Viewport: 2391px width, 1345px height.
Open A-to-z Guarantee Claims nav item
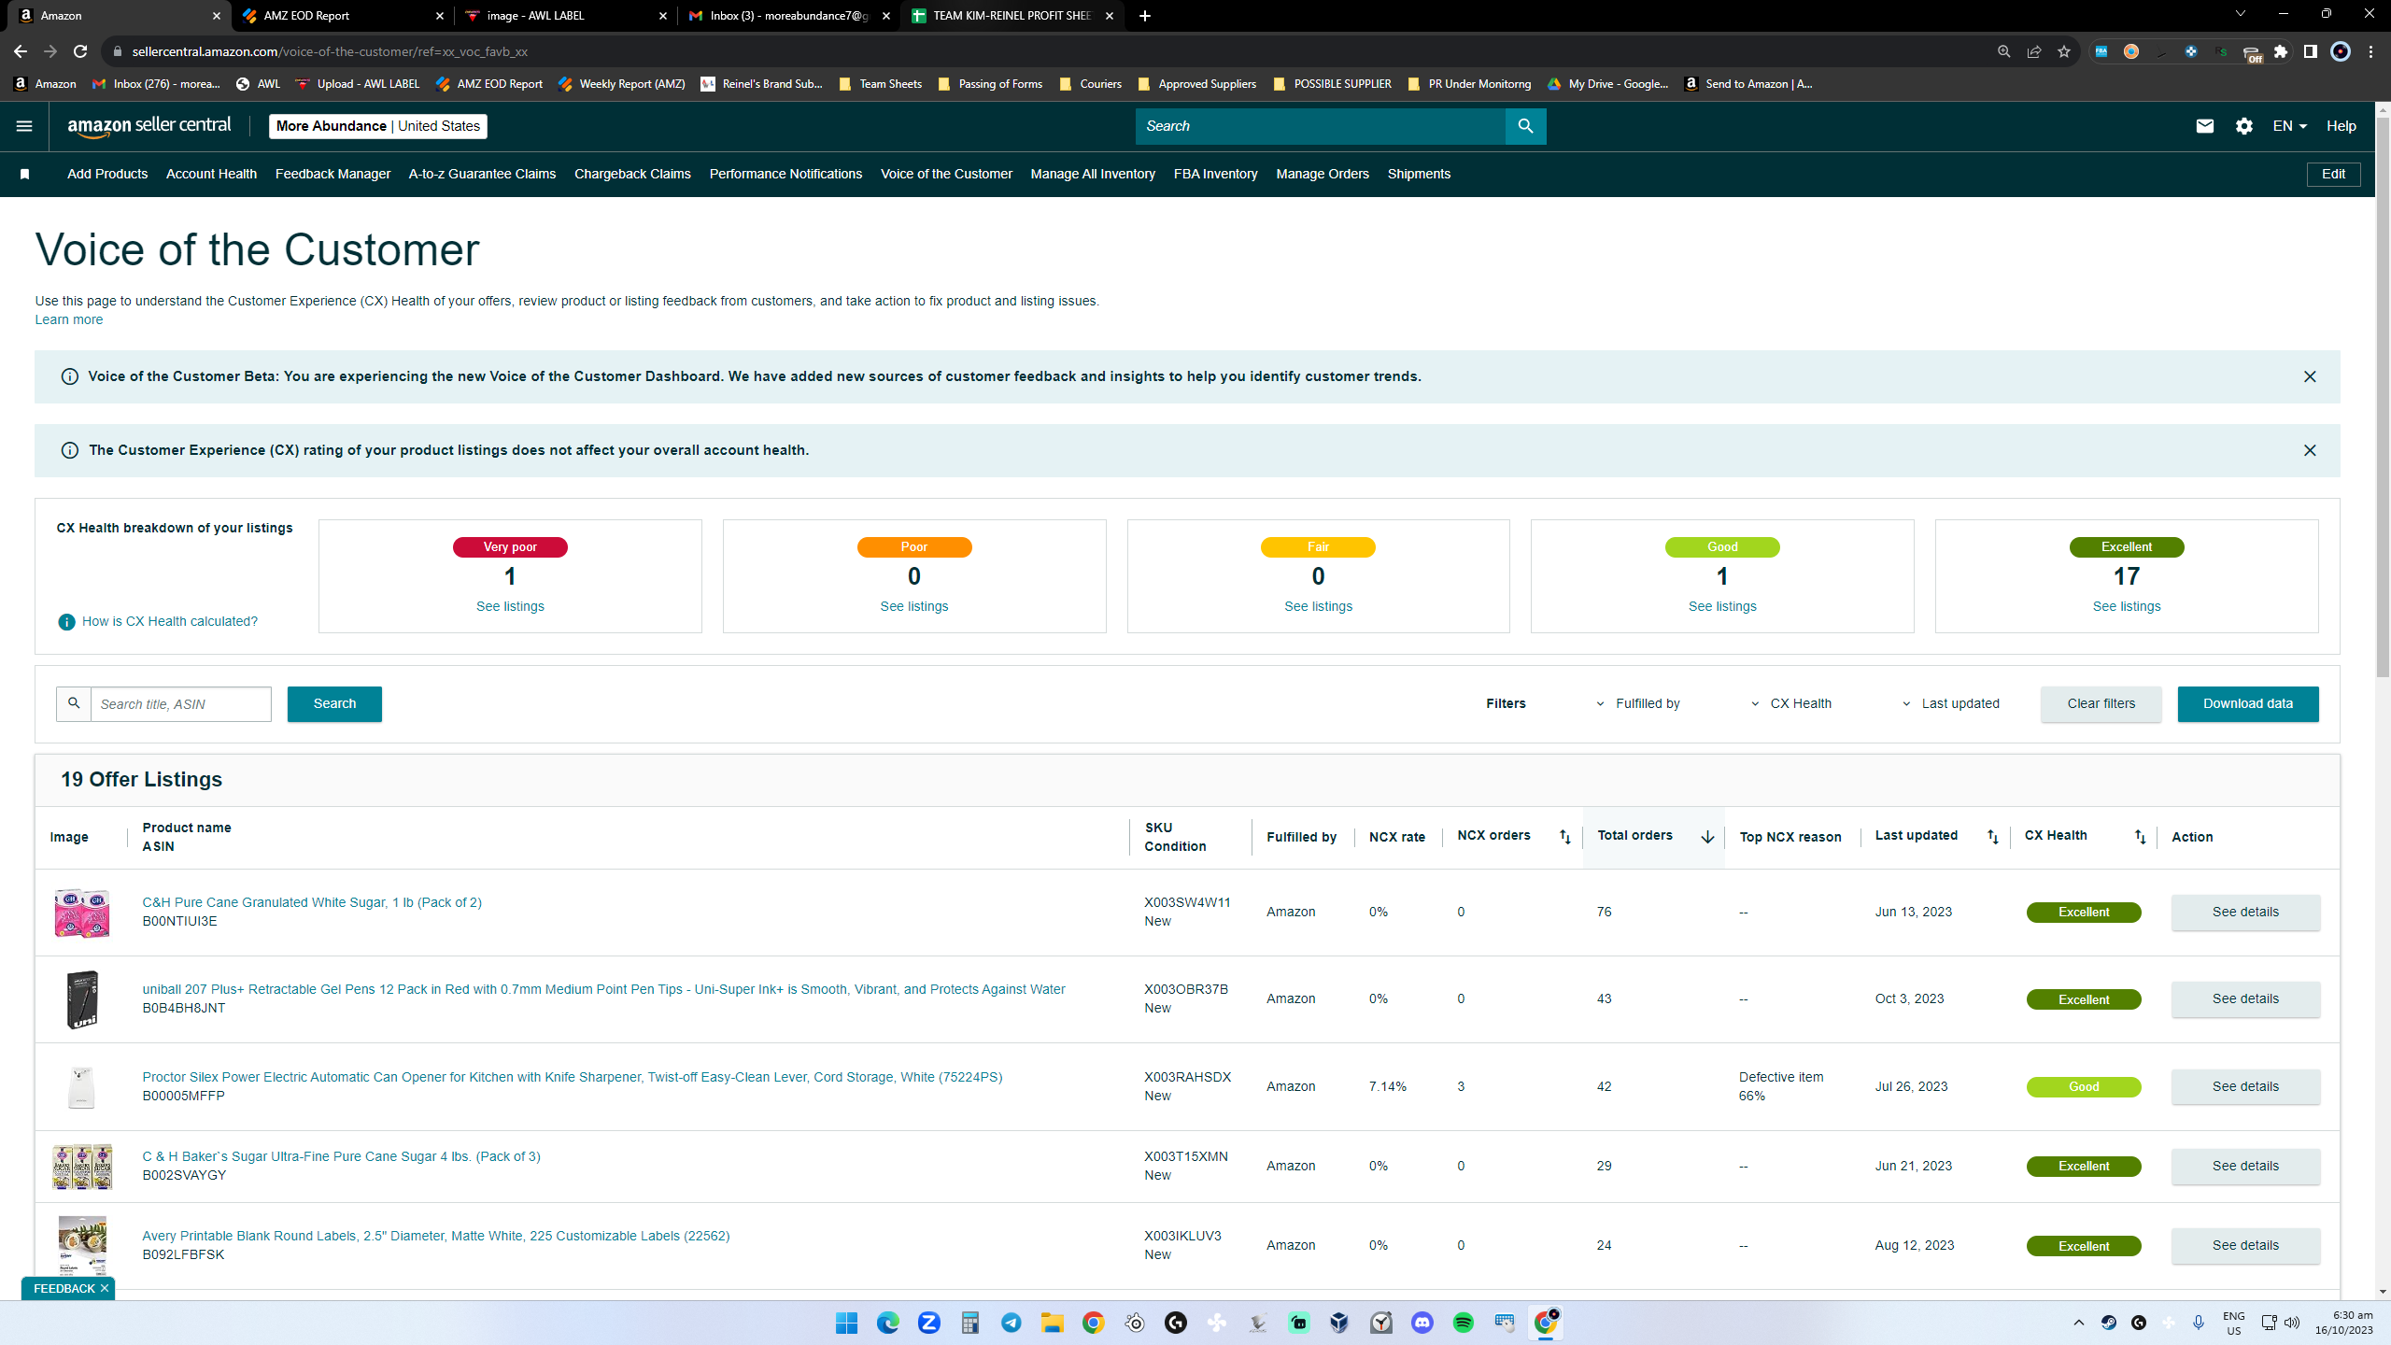point(482,175)
